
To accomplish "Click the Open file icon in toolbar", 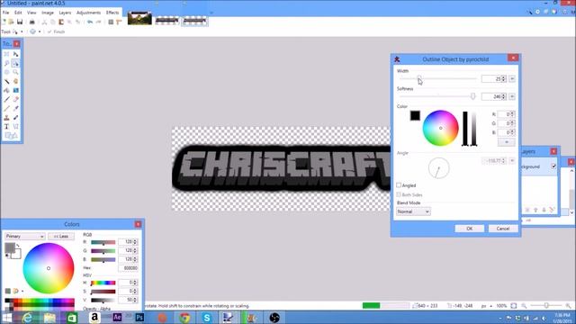I will pyautogui.click(x=12, y=22).
